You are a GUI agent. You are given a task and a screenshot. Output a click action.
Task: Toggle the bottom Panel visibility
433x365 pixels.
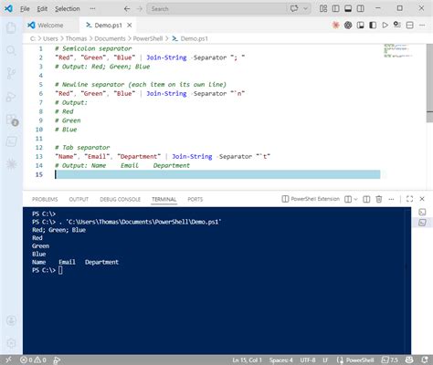[348, 8]
